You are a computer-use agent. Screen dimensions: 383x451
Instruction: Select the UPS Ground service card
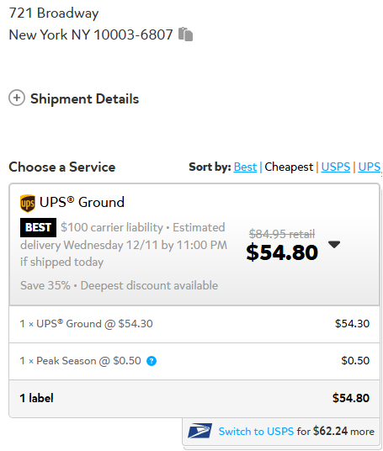194,245
